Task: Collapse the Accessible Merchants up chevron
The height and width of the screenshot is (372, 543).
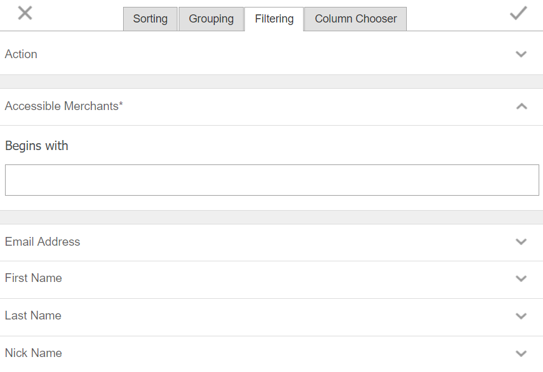Action: point(521,106)
